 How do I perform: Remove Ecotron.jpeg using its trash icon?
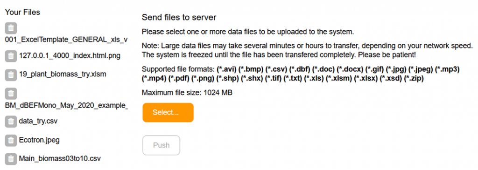(11, 140)
